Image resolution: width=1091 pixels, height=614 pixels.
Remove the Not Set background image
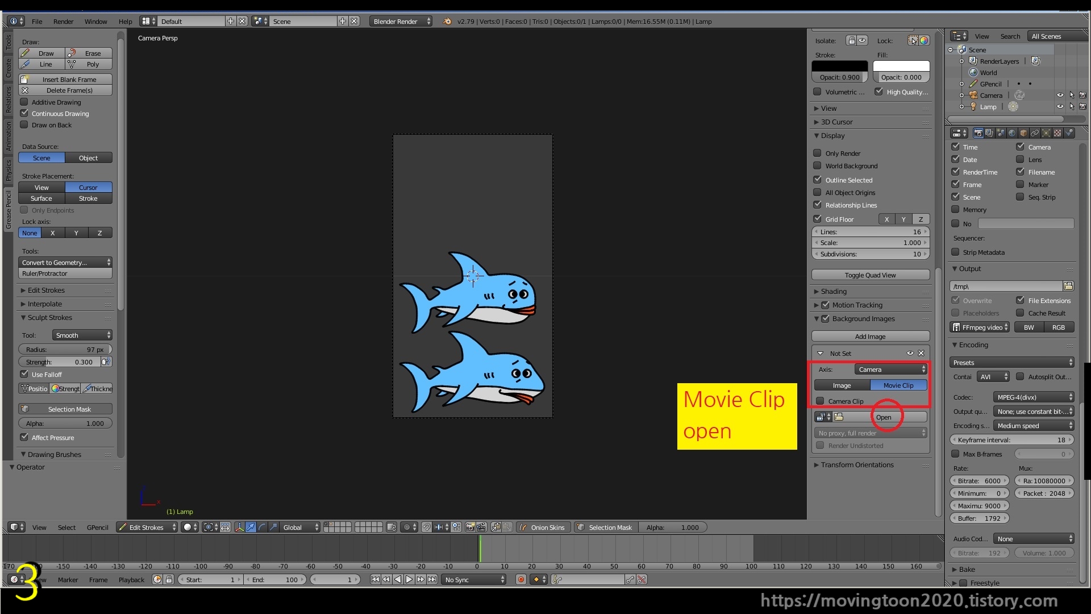point(921,353)
